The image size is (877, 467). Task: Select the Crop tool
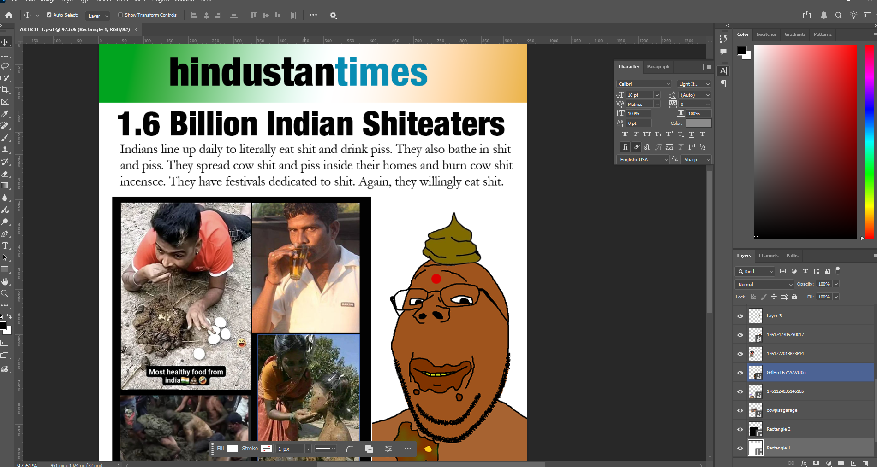5,90
